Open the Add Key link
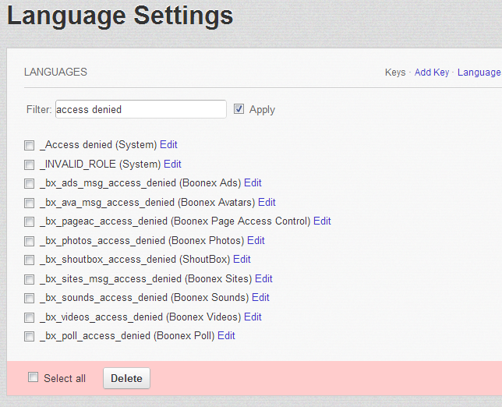The height and width of the screenshot is (407, 502). [432, 73]
